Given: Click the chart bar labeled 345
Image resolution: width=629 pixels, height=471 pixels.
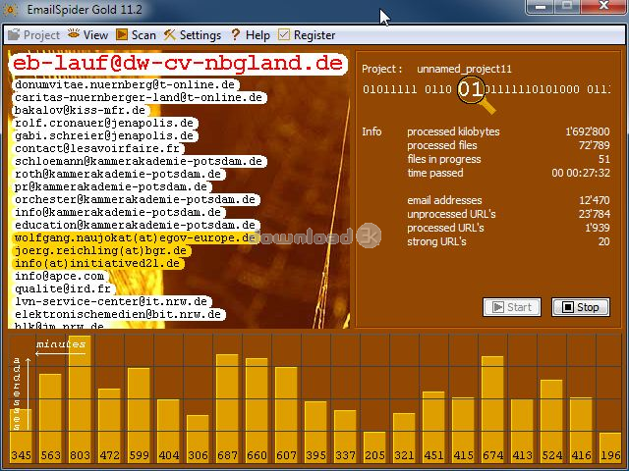Looking at the screenshot, I should pos(21,436).
